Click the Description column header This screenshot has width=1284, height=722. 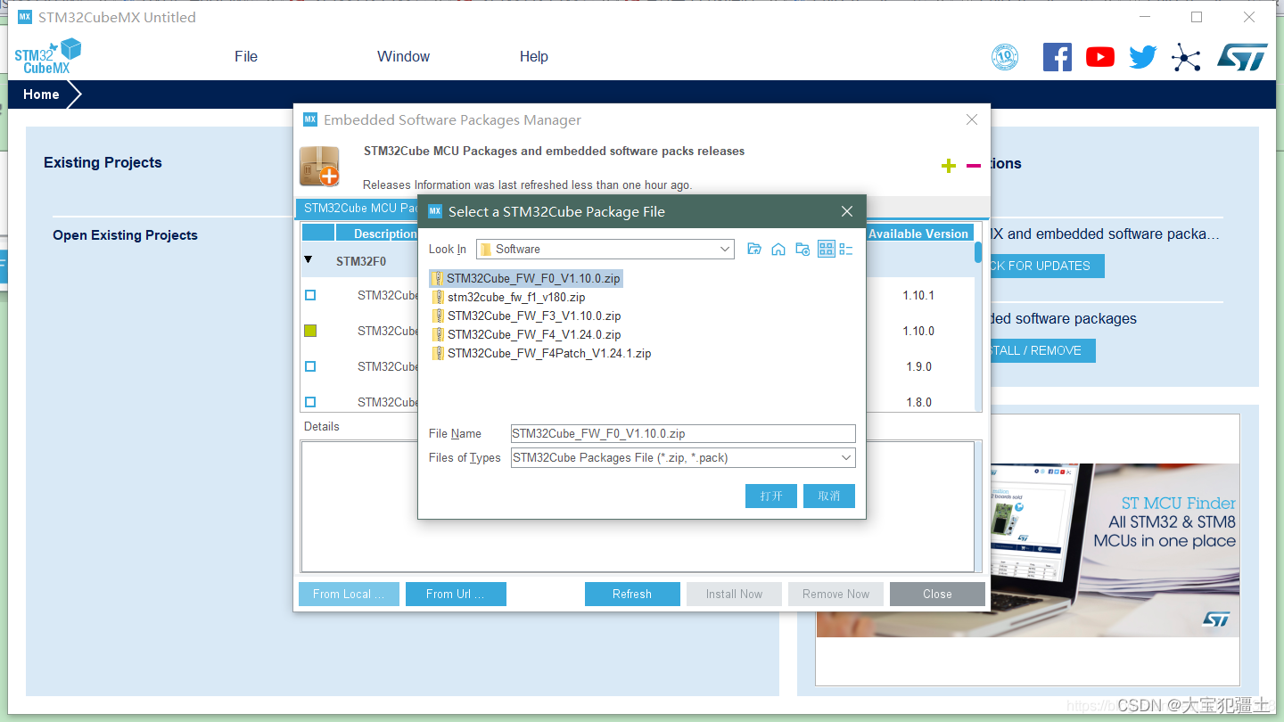coord(378,234)
